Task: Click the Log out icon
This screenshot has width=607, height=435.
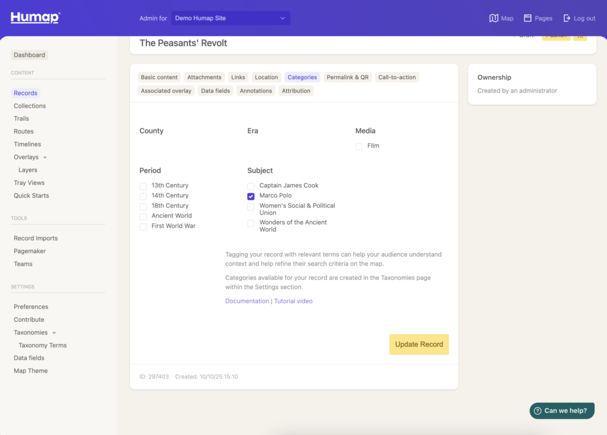Action: [567, 18]
